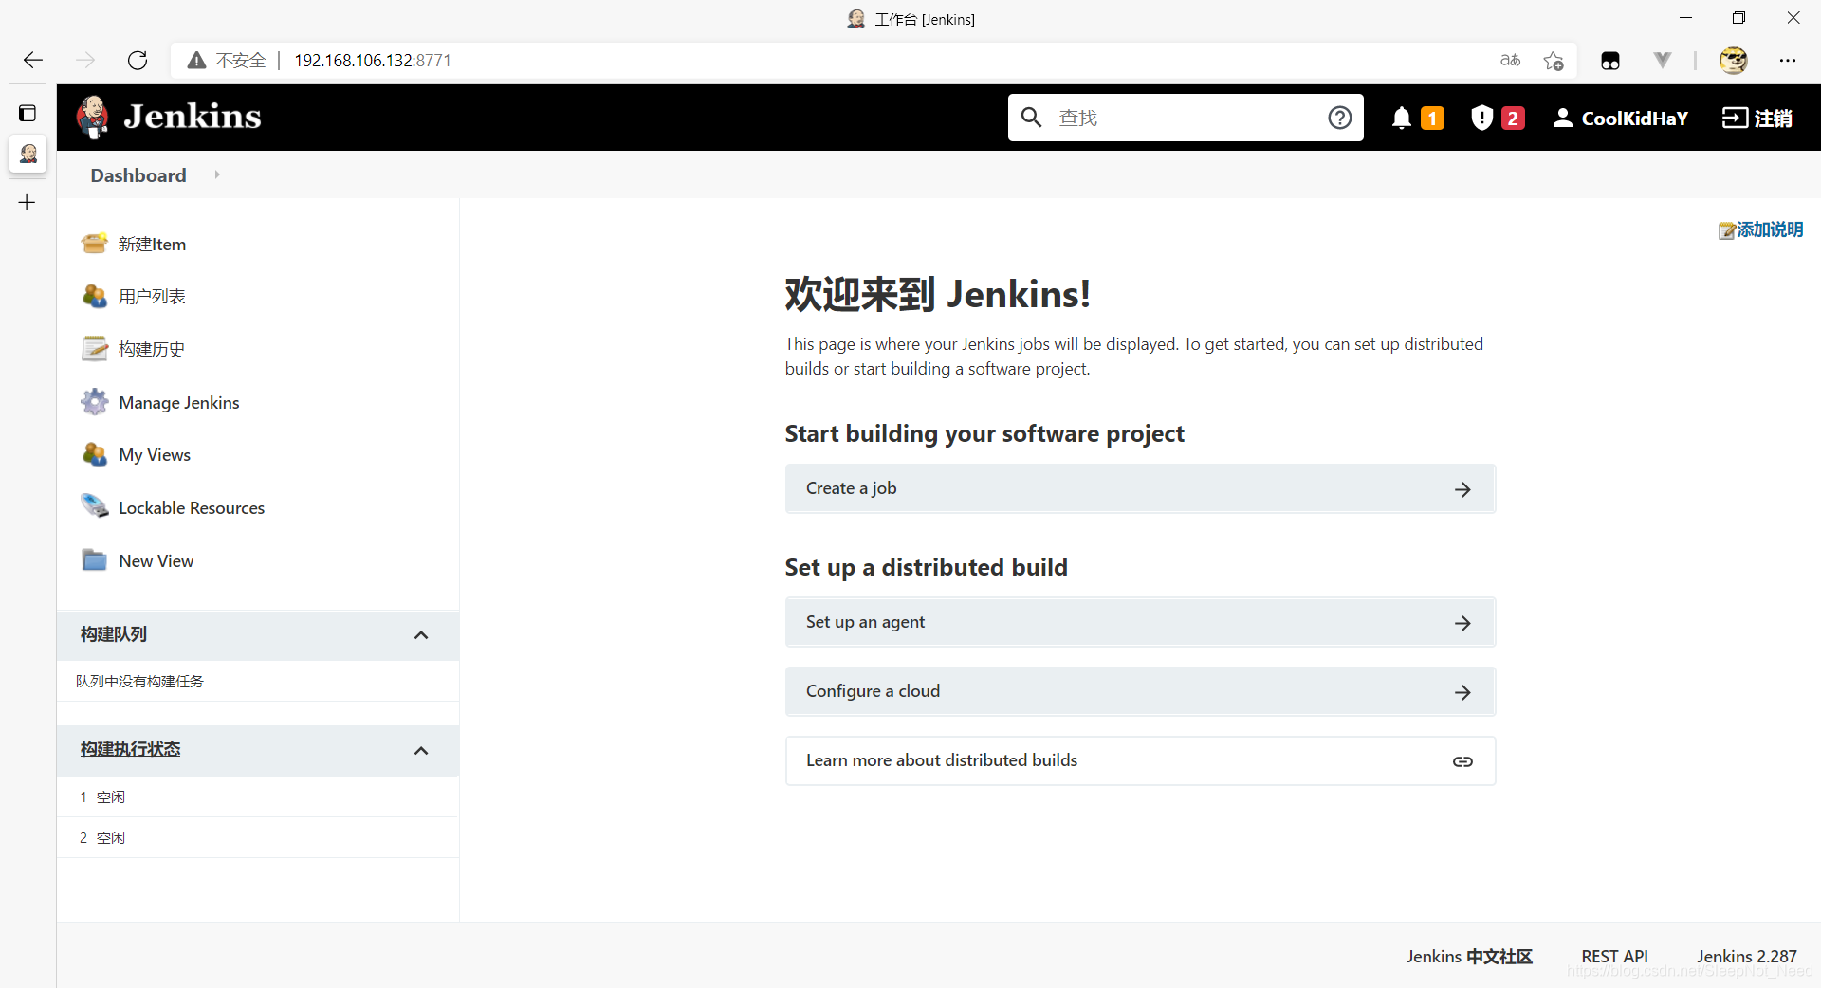Open the CoolKidHaY user link
Image resolution: width=1821 pixels, height=988 pixels.
pyautogui.click(x=1634, y=118)
